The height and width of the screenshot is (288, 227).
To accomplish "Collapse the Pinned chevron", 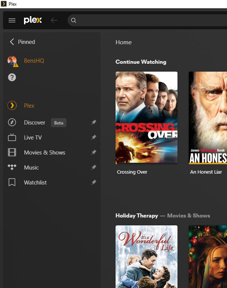I will 12,42.
